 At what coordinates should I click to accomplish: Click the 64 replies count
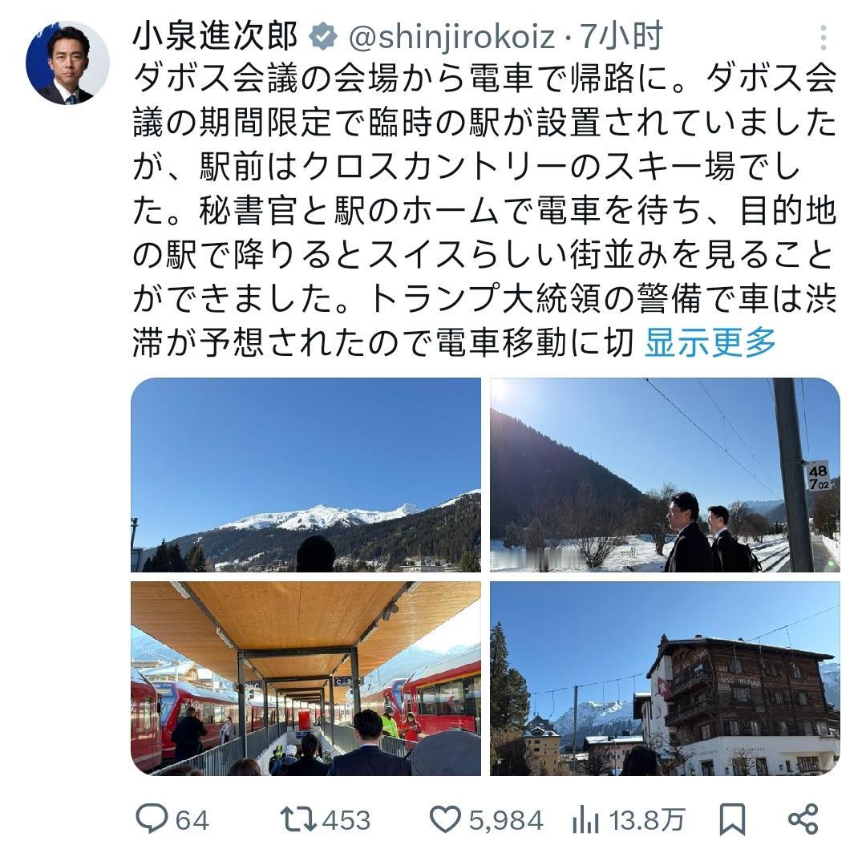pos(192,820)
